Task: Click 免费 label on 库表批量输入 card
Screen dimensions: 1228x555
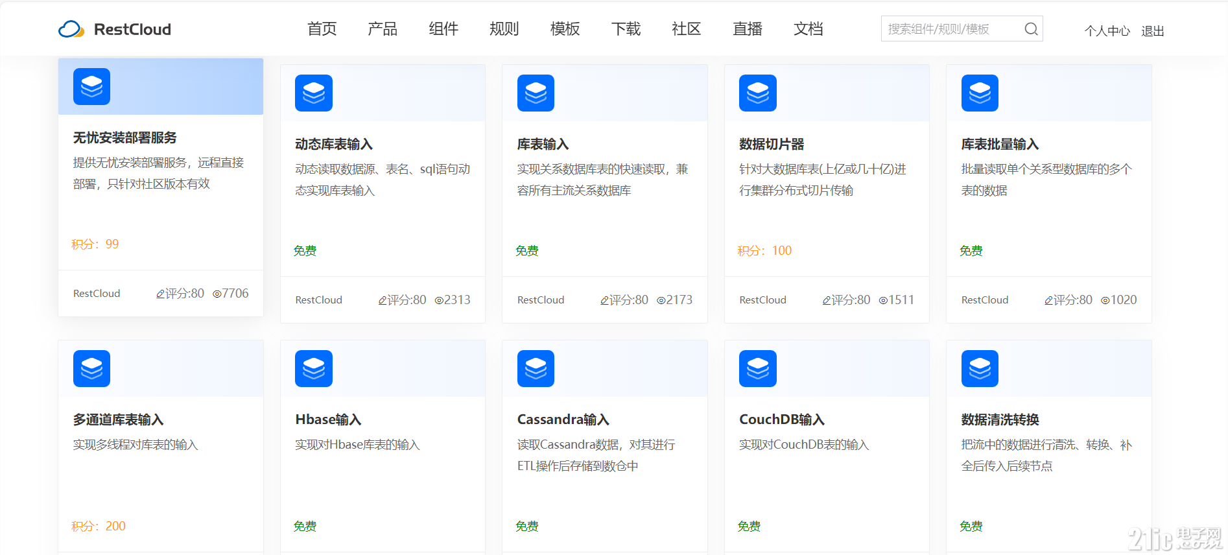Action: 971,250
